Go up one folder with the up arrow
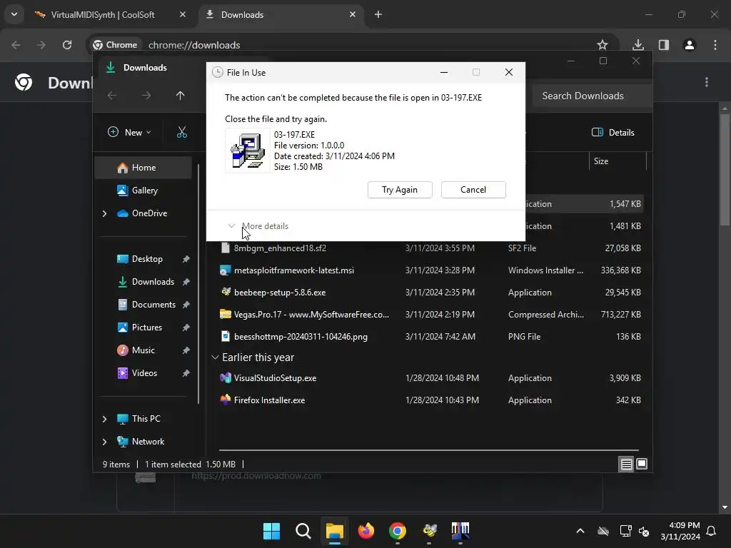 pos(181,96)
